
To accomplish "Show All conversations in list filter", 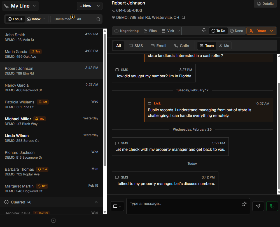I will pyautogui.click(x=79, y=19).
